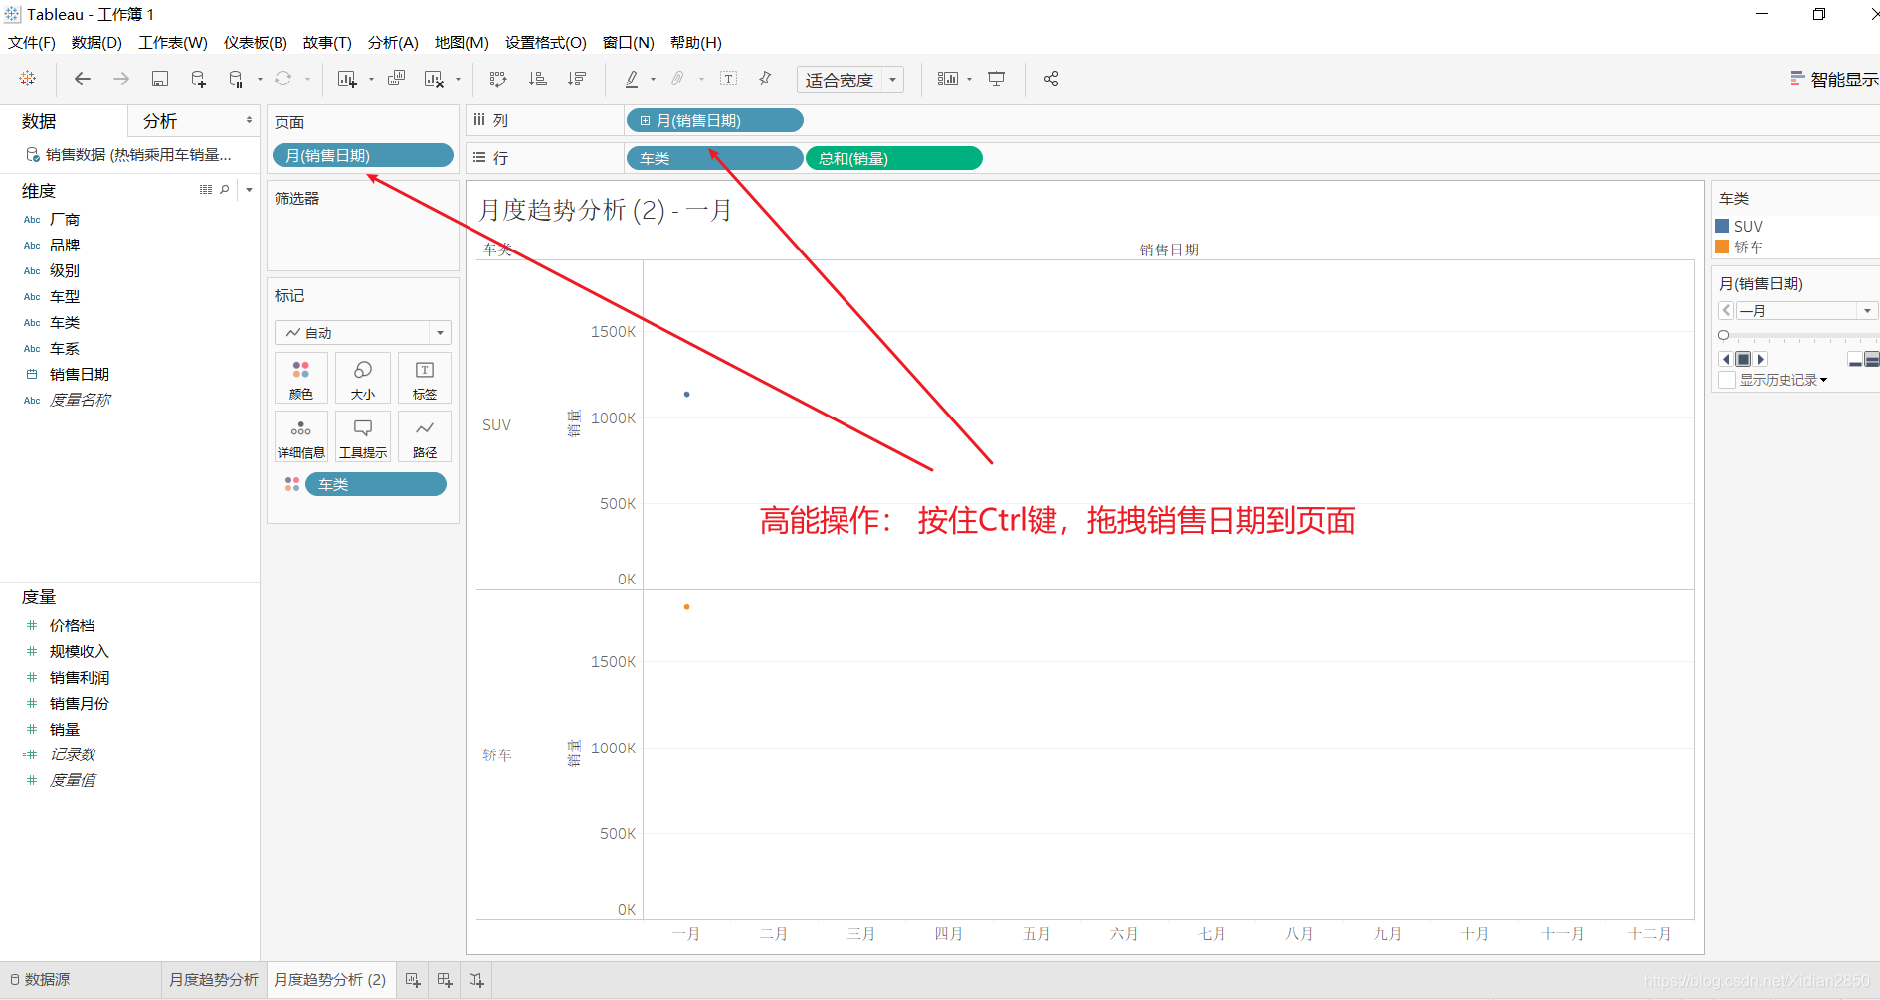
Task: Open the 分析(A) menu
Action: [x=393, y=42]
